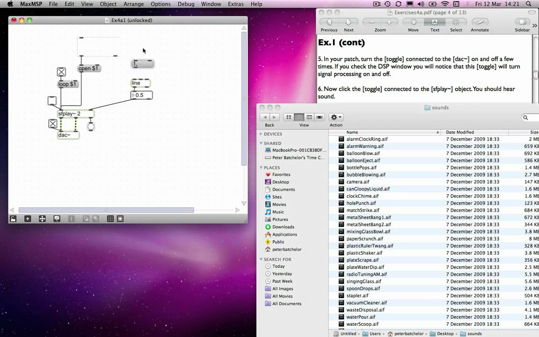Open the Arrange menu
Image resolution: width=539 pixels, height=337 pixels.
pyautogui.click(x=134, y=4)
